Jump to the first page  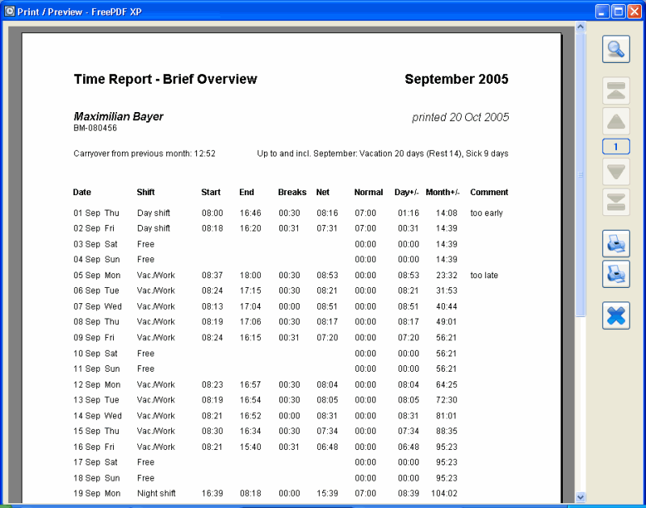tap(616, 91)
